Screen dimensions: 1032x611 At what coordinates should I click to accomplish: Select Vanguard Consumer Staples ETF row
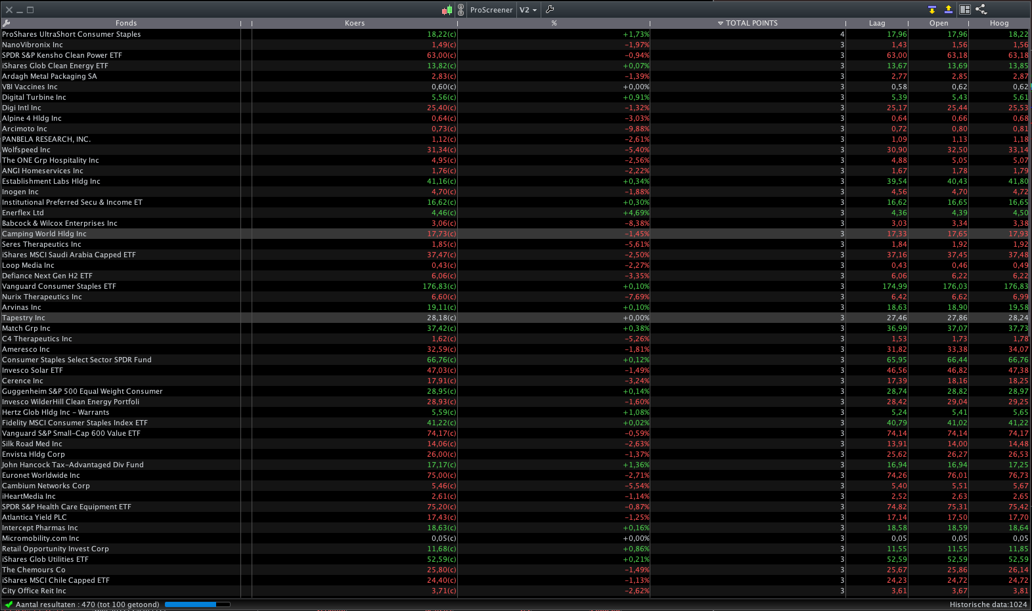pos(516,286)
